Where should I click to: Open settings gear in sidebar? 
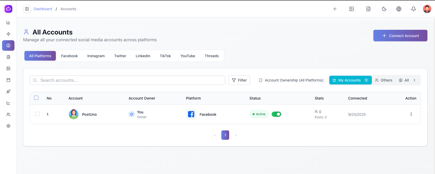pos(8,126)
